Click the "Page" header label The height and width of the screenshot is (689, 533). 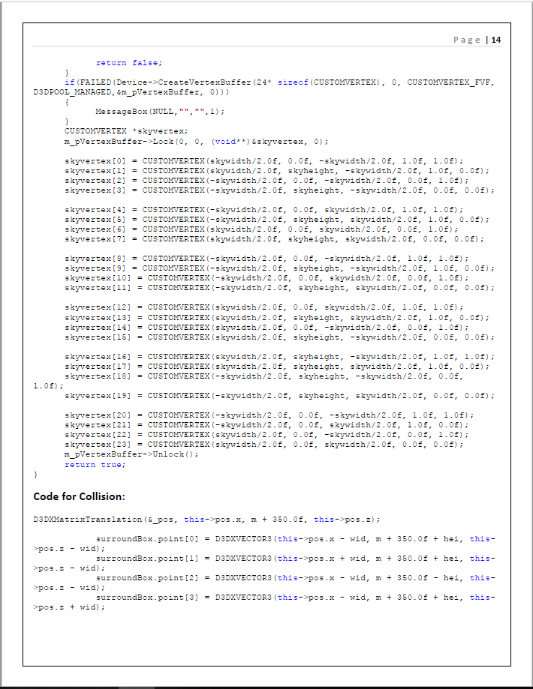click(x=467, y=40)
